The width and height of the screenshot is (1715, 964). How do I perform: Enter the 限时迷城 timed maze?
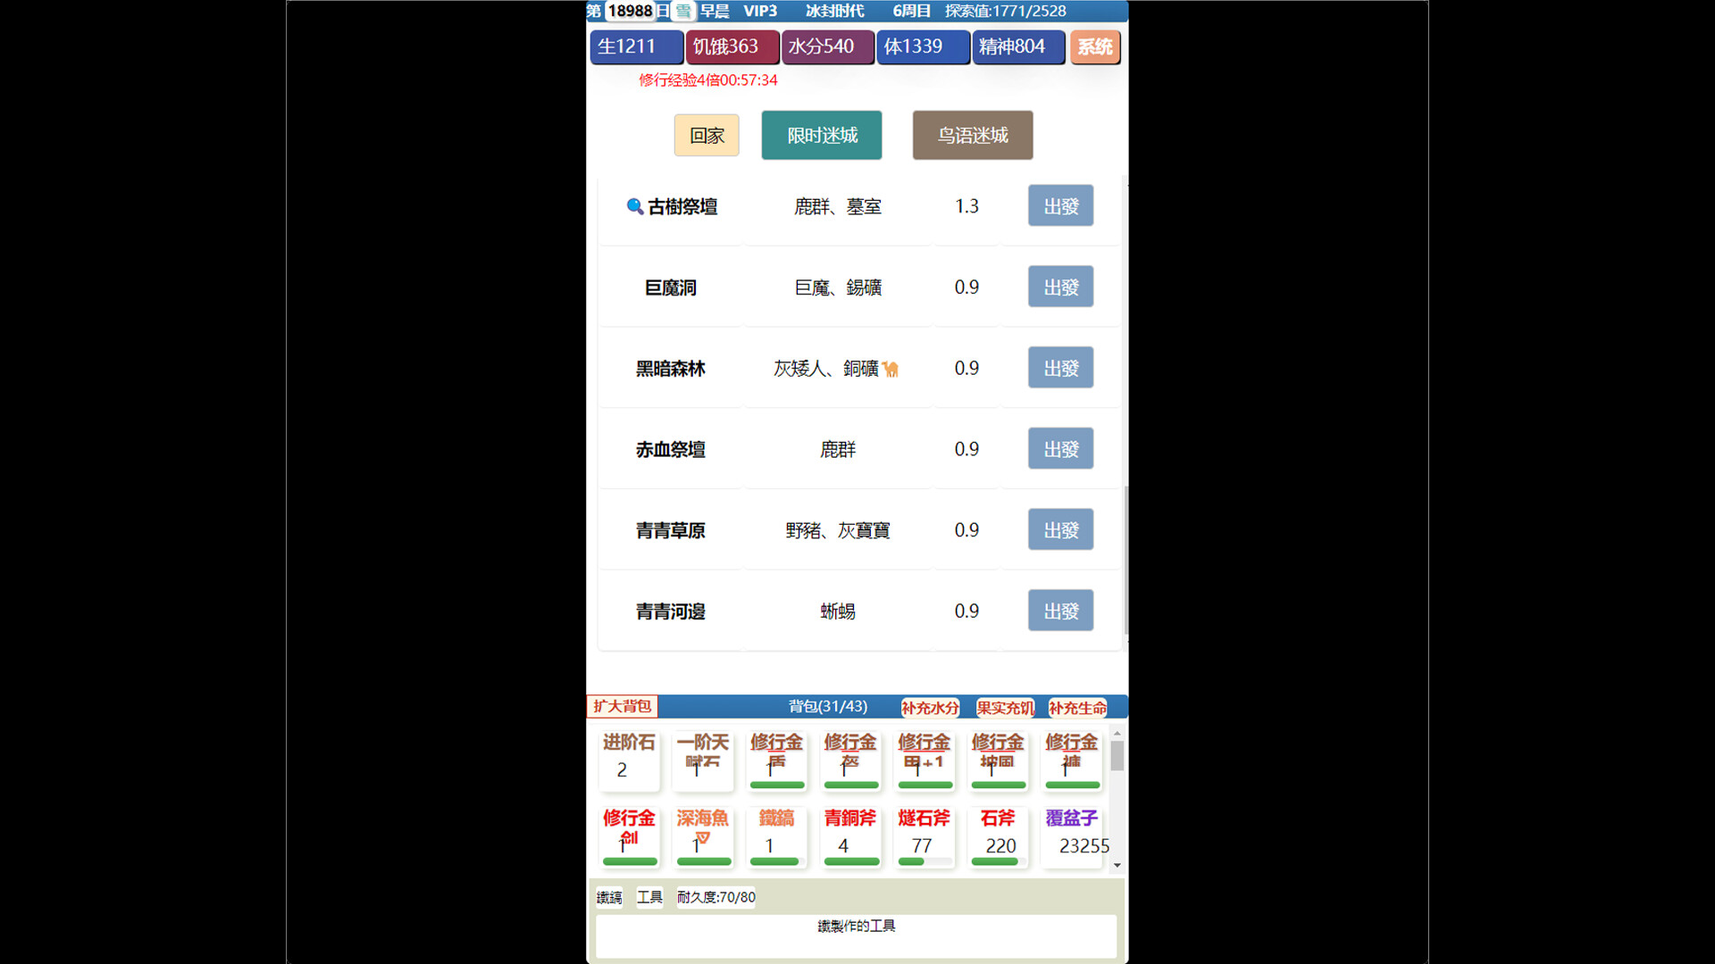point(821,135)
